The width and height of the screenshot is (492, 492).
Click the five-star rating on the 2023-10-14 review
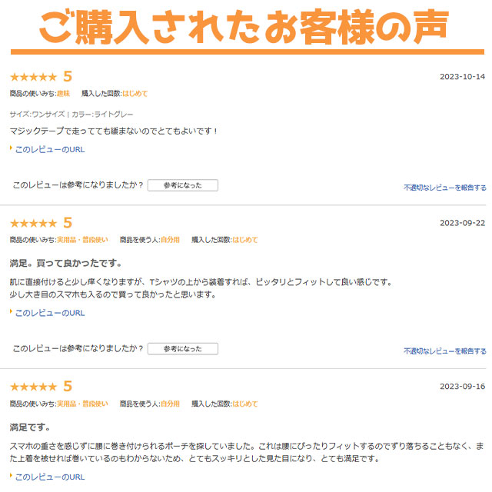click(33, 77)
